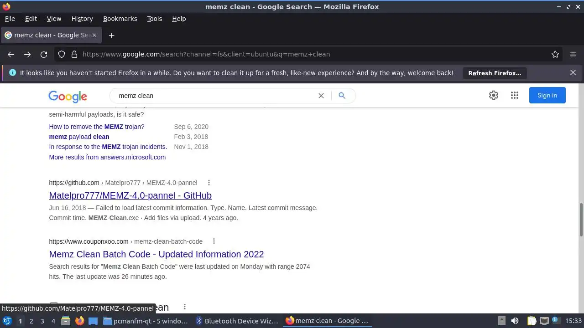Viewport: 584px width, 328px height.
Task: Open file manager from the taskbar launcher
Action: pyautogui.click(x=66, y=321)
